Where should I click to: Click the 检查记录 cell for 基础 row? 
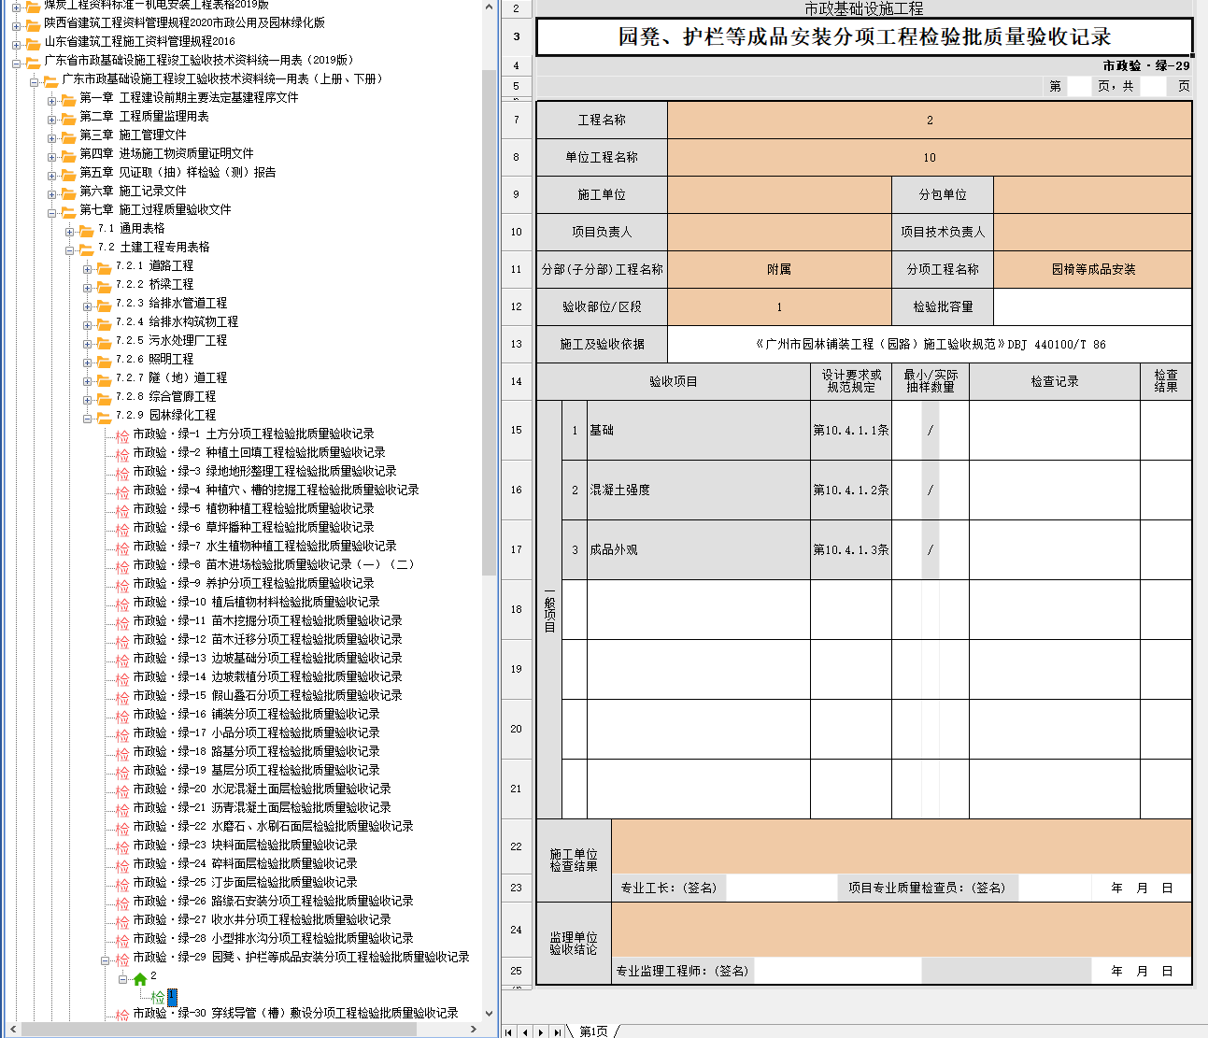1055,430
